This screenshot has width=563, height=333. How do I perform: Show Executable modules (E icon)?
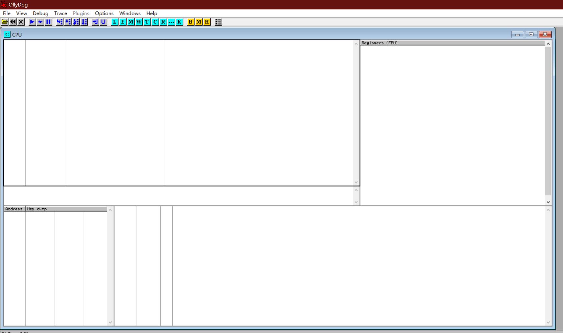pos(123,22)
